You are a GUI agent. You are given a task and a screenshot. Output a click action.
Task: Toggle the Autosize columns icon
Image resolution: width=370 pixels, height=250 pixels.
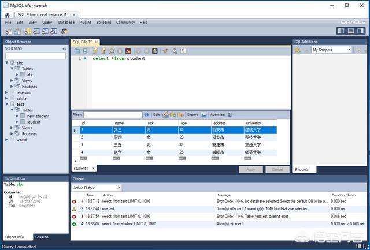(x=230, y=115)
